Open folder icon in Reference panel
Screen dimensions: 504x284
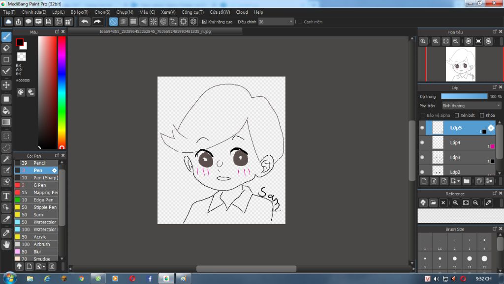point(433,202)
